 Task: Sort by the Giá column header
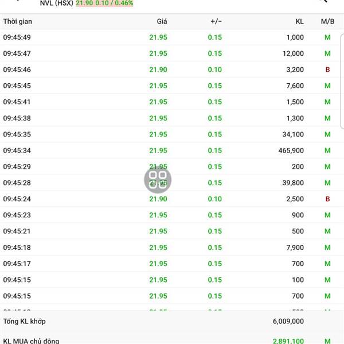[162, 22]
